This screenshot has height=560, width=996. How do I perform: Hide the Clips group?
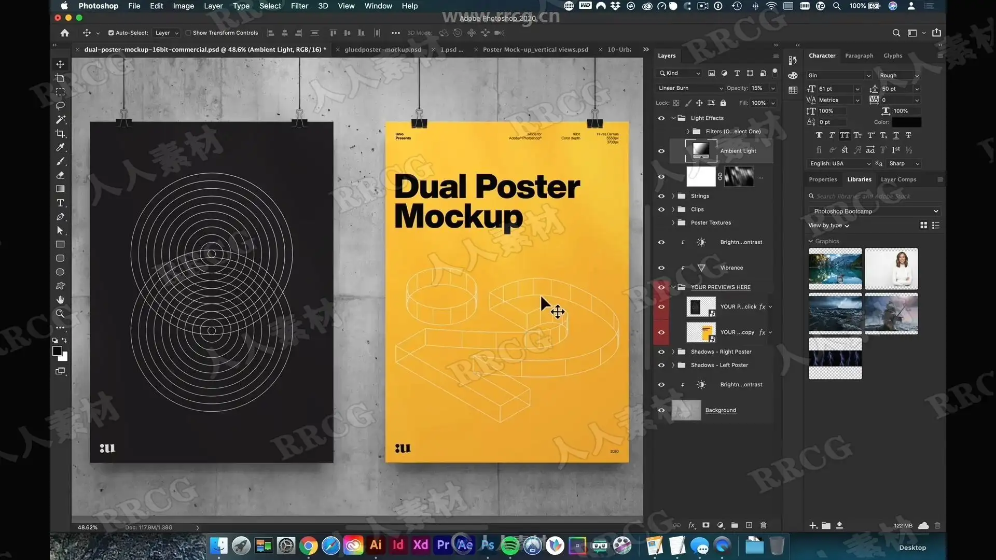click(661, 209)
